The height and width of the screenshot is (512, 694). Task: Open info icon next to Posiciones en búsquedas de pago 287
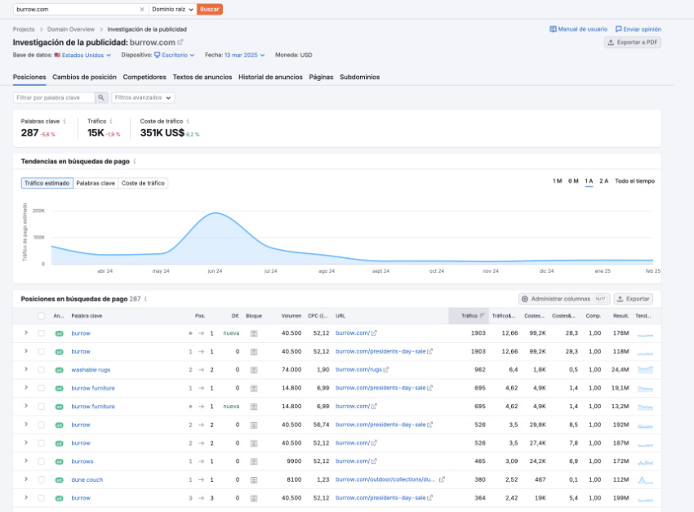[x=145, y=299]
